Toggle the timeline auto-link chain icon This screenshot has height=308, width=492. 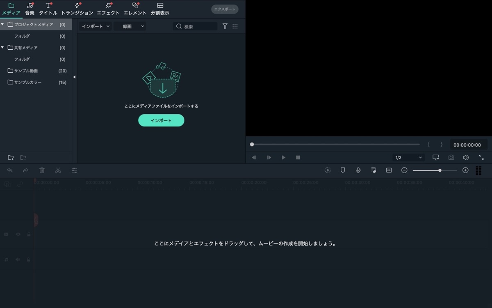point(20,184)
